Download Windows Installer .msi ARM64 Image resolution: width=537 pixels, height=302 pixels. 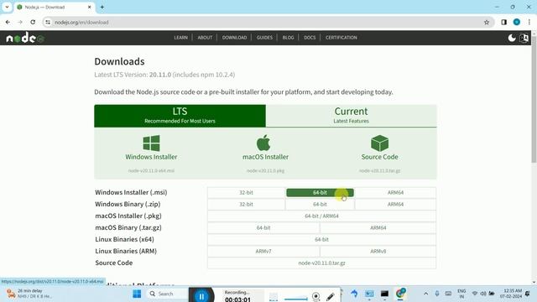[x=395, y=193]
